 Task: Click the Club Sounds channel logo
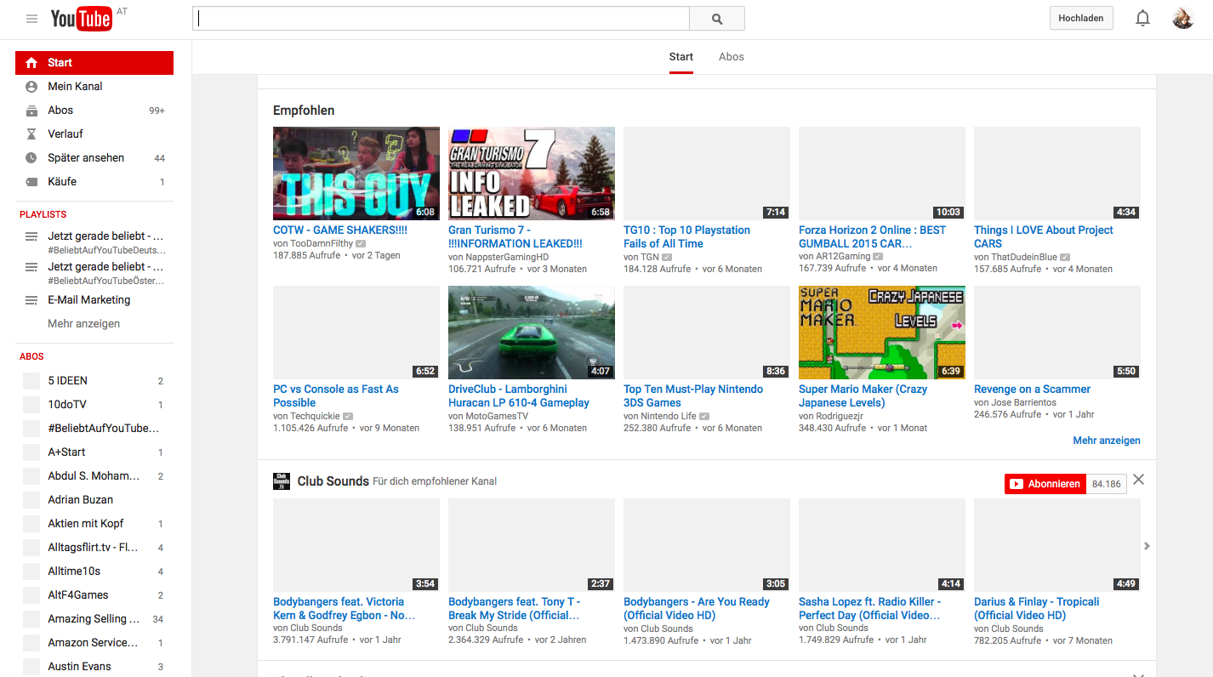tap(282, 481)
